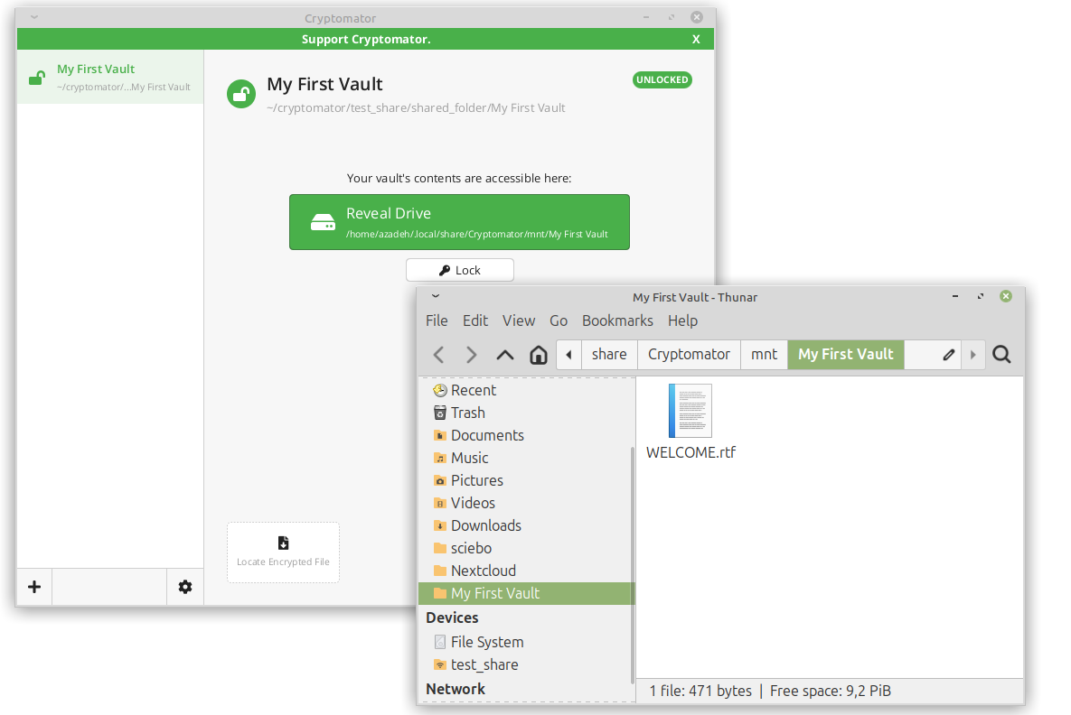This screenshot has height=715, width=1071.
Task: Click the mnt path button
Action: point(764,355)
